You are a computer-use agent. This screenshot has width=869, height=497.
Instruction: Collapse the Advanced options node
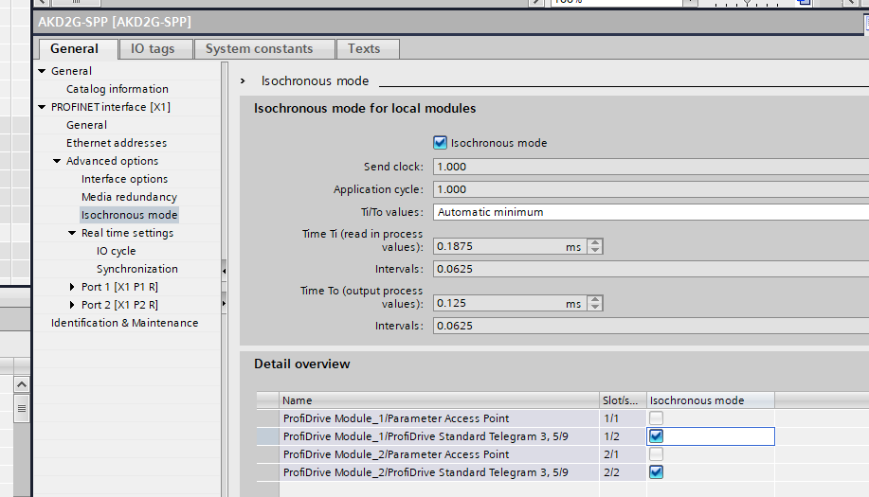coord(57,161)
